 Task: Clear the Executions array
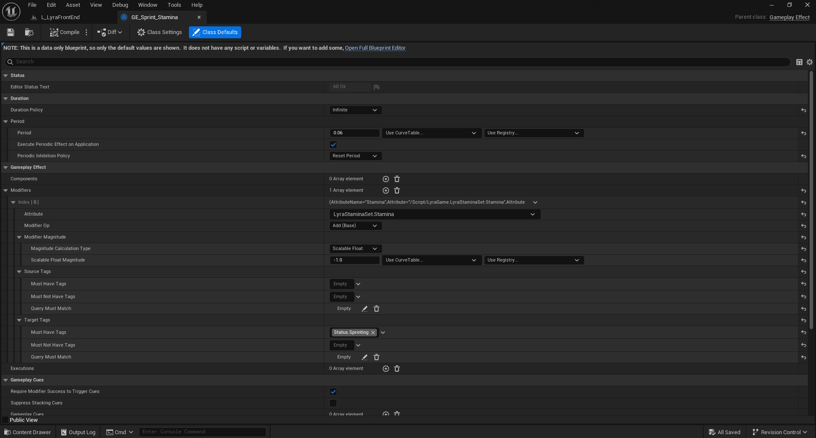(397, 369)
